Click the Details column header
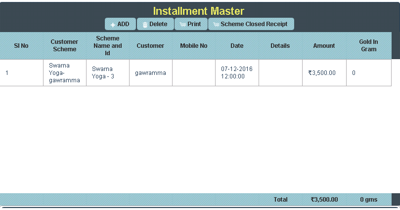Viewport: 400px width, 210px height. 280,46
